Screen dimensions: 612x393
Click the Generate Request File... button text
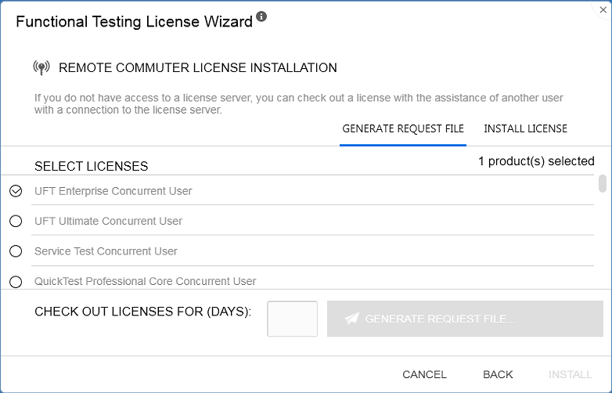[x=440, y=319]
